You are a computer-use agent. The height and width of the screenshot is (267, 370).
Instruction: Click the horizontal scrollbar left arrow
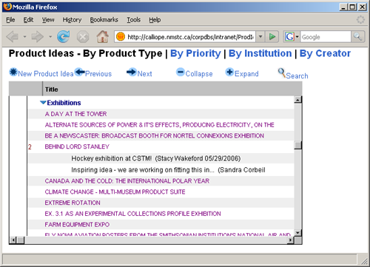click(x=13, y=240)
